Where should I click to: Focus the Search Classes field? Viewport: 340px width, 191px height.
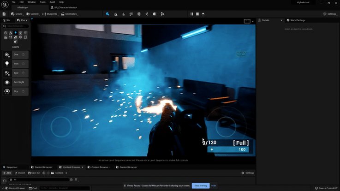tap(16, 26)
